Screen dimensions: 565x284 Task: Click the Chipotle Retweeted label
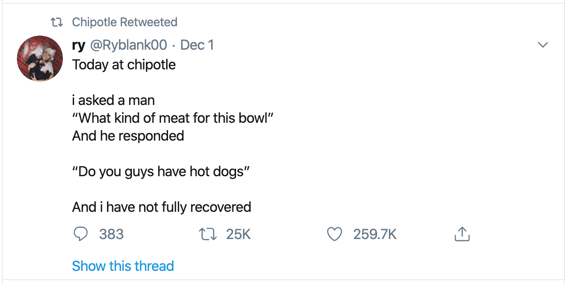click(124, 22)
